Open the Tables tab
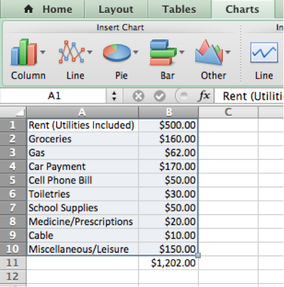The image size is (284, 287). (179, 9)
